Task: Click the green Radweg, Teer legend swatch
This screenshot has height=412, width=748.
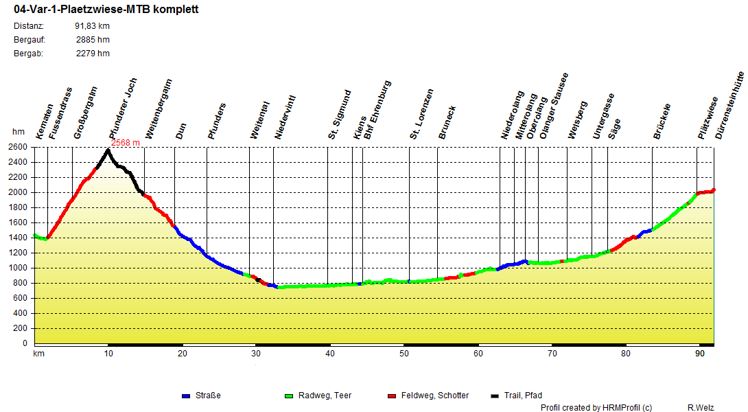Action: click(x=288, y=396)
